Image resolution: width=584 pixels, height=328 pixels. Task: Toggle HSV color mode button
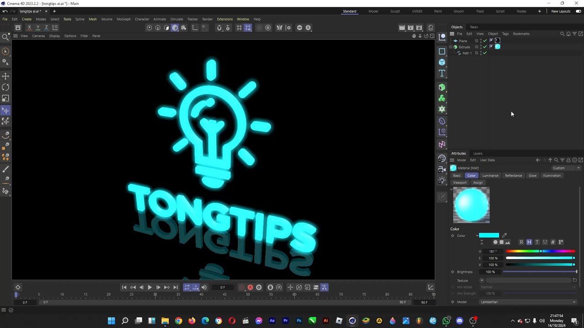pyautogui.click(x=529, y=242)
